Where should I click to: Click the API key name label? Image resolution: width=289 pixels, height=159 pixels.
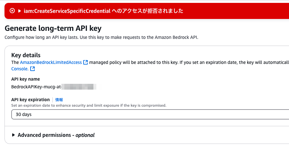(25, 79)
